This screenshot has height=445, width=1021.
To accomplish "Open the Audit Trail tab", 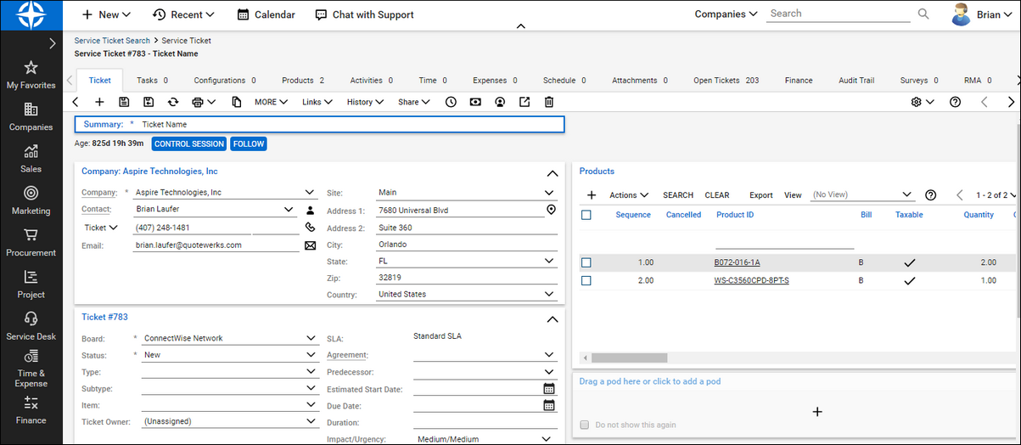I will click(x=856, y=81).
